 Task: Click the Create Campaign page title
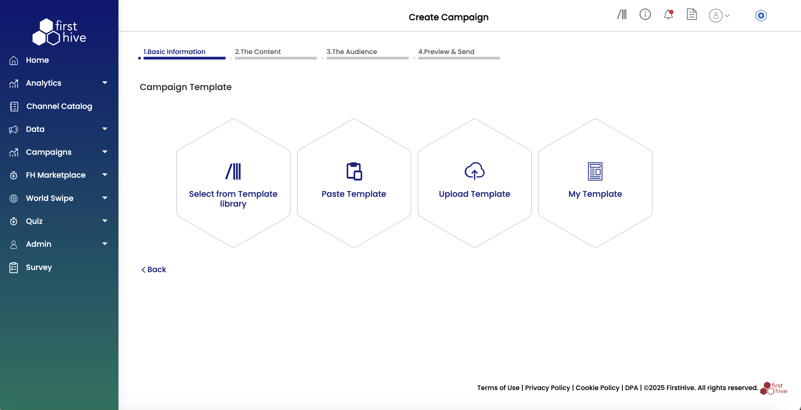pyautogui.click(x=448, y=17)
